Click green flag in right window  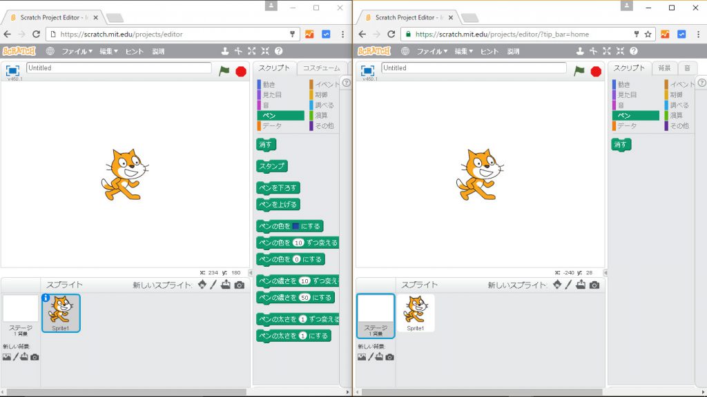[x=579, y=71]
